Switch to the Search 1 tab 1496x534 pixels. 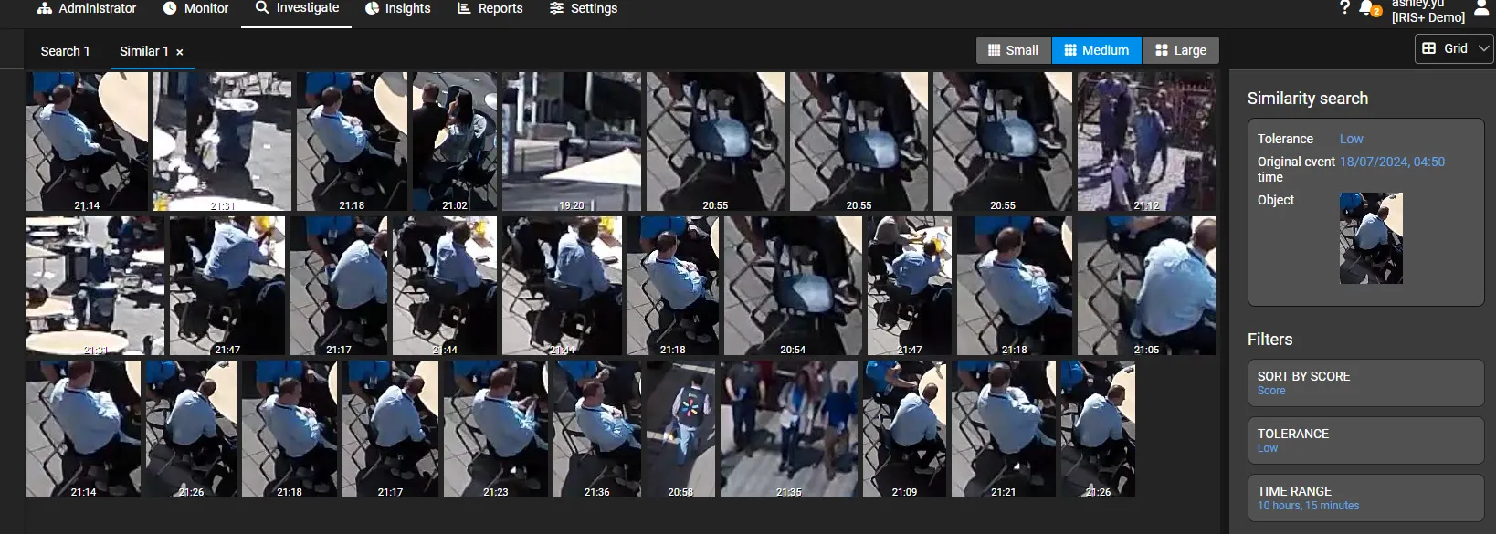pos(65,51)
